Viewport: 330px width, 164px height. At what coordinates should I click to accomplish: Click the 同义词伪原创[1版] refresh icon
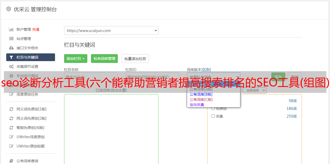(x=11, y=109)
